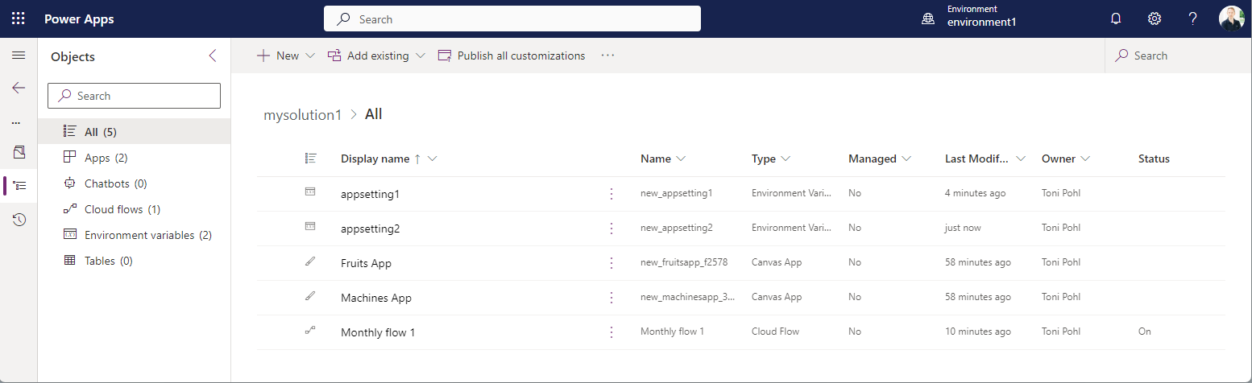Open more commands ellipsis in toolbar

(x=607, y=56)
